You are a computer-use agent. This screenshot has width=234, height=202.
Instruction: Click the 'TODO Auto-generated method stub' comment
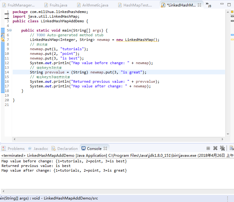[67, 35]
